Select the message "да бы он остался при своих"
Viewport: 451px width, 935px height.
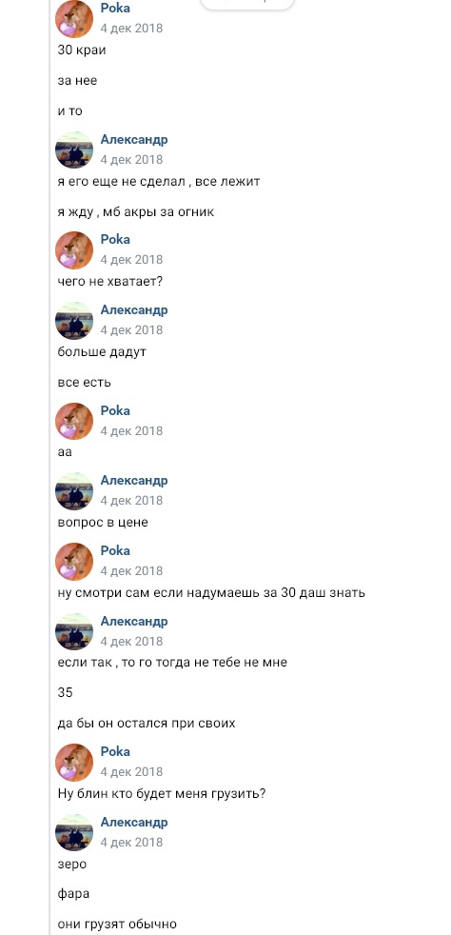(147, 724)
